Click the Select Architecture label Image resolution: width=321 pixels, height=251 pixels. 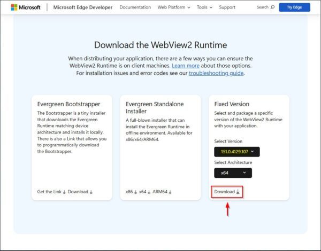(233, 162)
